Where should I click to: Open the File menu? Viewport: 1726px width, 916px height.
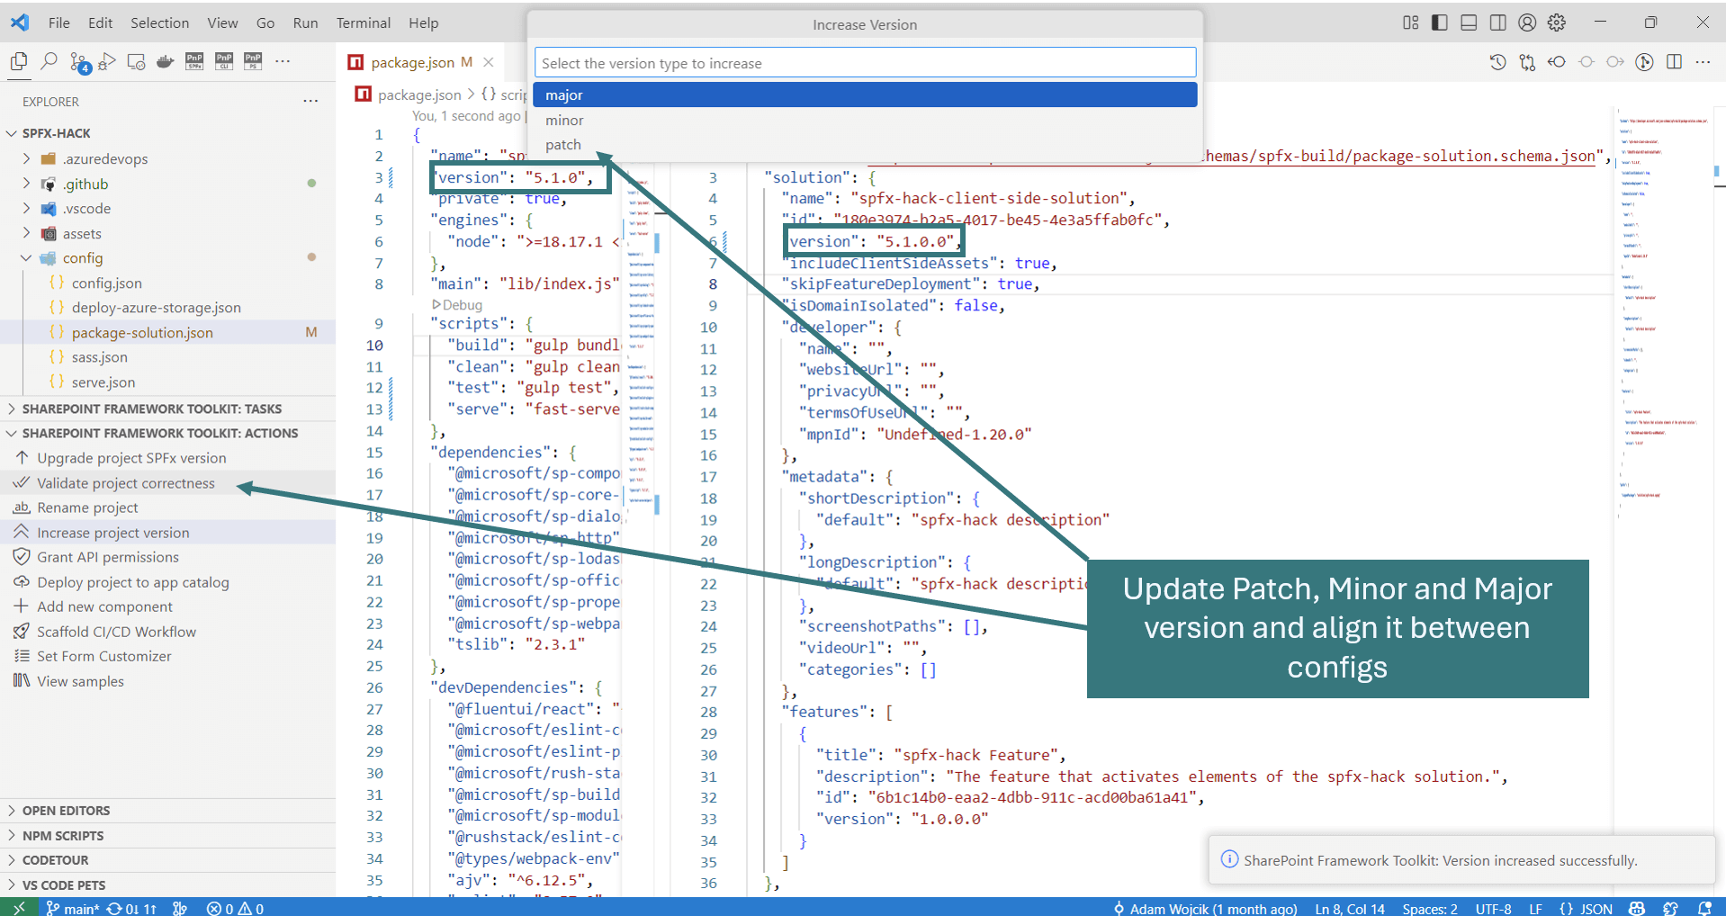59,22
